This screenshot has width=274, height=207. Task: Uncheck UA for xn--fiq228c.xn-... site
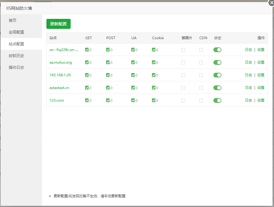tap(133, 50)
